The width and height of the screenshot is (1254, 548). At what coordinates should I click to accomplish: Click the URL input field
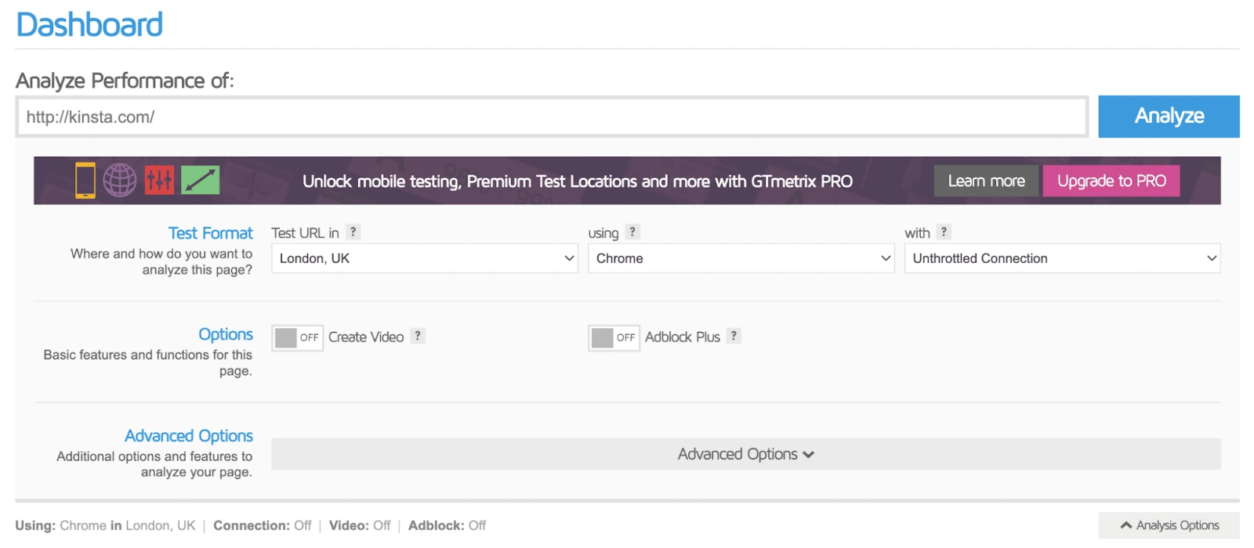(552, 117)
